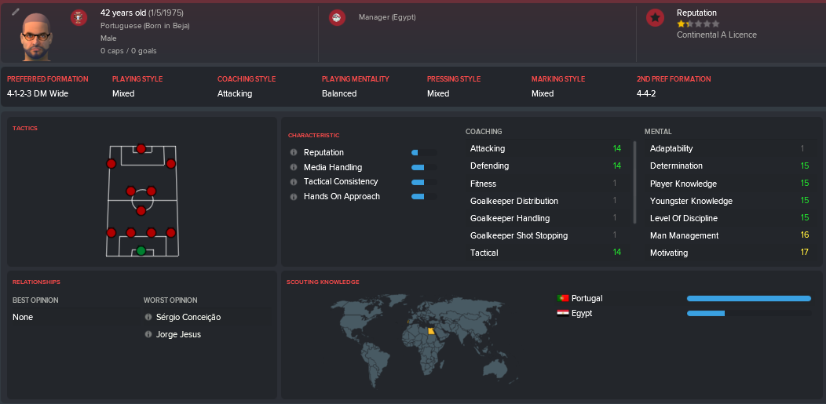
Task: Click the Goalkeeper Shot Stopping row
Action: pyautogui.click(x=548, y=235)
